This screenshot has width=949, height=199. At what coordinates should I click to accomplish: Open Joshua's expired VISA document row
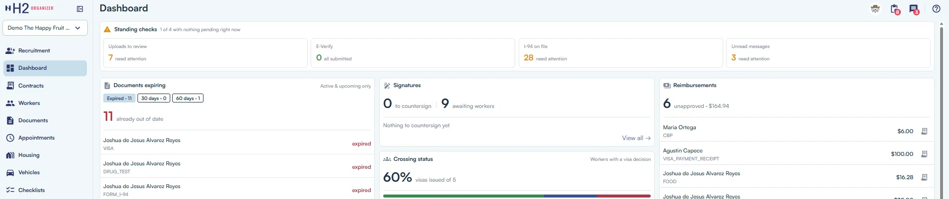point(237,144)
